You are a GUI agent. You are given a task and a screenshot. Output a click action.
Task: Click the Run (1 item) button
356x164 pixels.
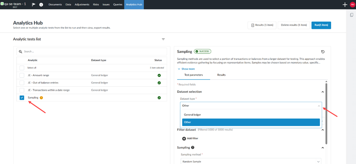click(321, 25)
